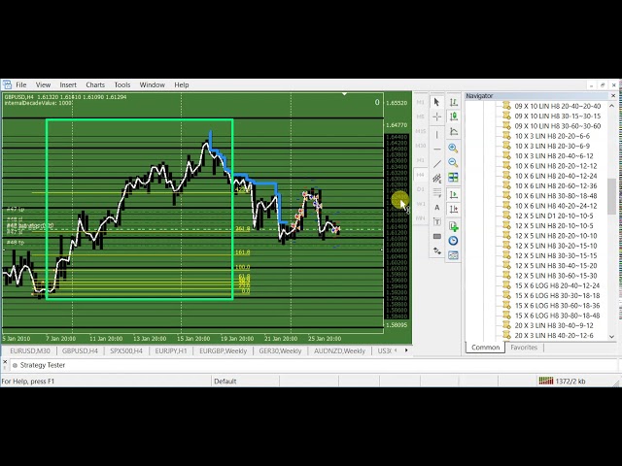Click the Zoom In magnifier icon
The height and width of the screenshot is (466, 622).
tap(453, 148)
